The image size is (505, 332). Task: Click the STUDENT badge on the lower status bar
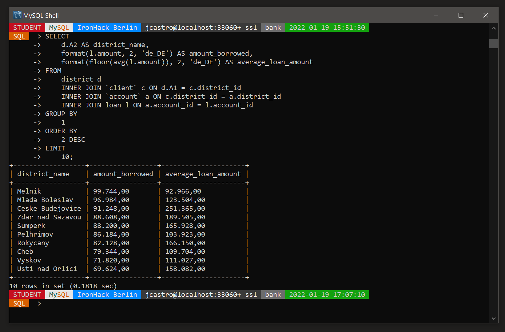coord(27,294)
